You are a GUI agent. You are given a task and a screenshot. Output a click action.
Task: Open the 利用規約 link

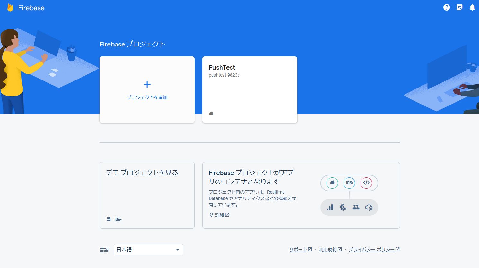(328, 250)
